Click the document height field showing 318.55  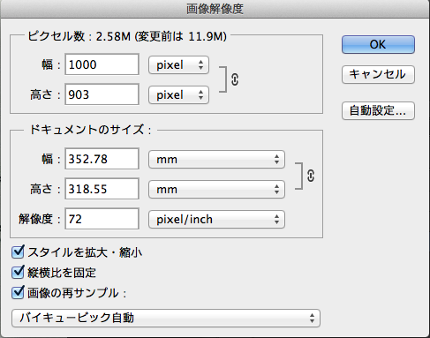[x=102, y=189]
